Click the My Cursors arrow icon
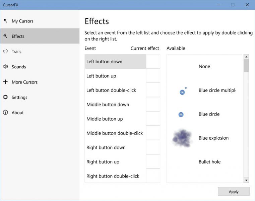Image resolution: width=255 pixels, height=201 pixels. coord(5,21)
